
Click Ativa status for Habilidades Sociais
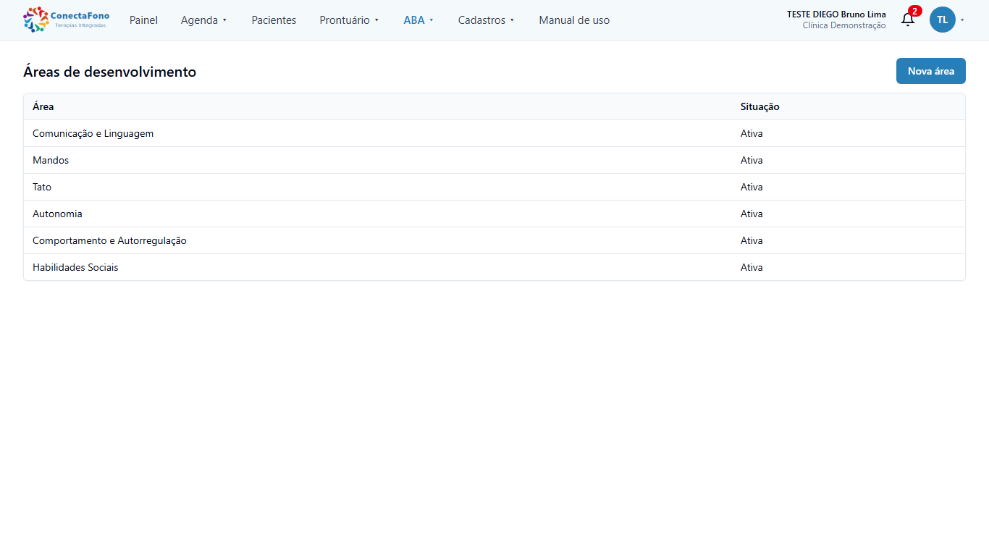tap(752, 267)
